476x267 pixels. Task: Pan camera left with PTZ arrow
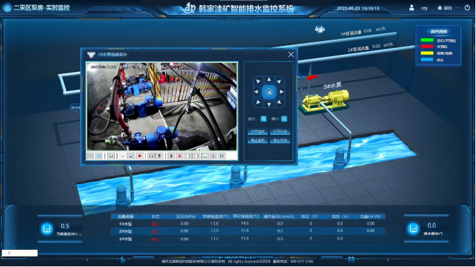[256, 92]
